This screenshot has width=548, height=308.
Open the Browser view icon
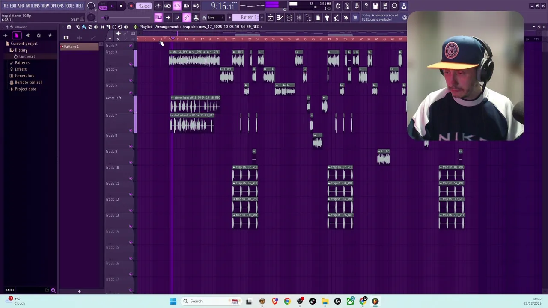pos(308,18)
